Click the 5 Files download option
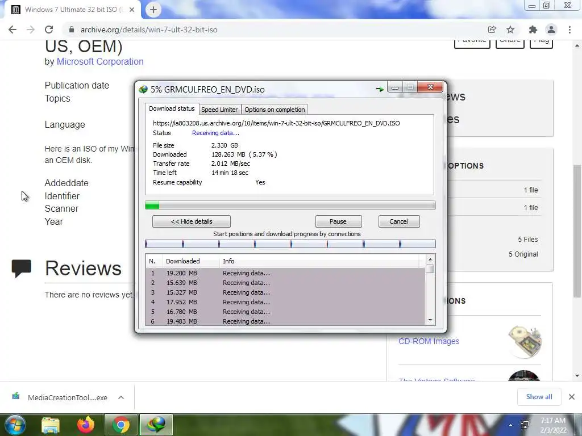 coord(527,240)
